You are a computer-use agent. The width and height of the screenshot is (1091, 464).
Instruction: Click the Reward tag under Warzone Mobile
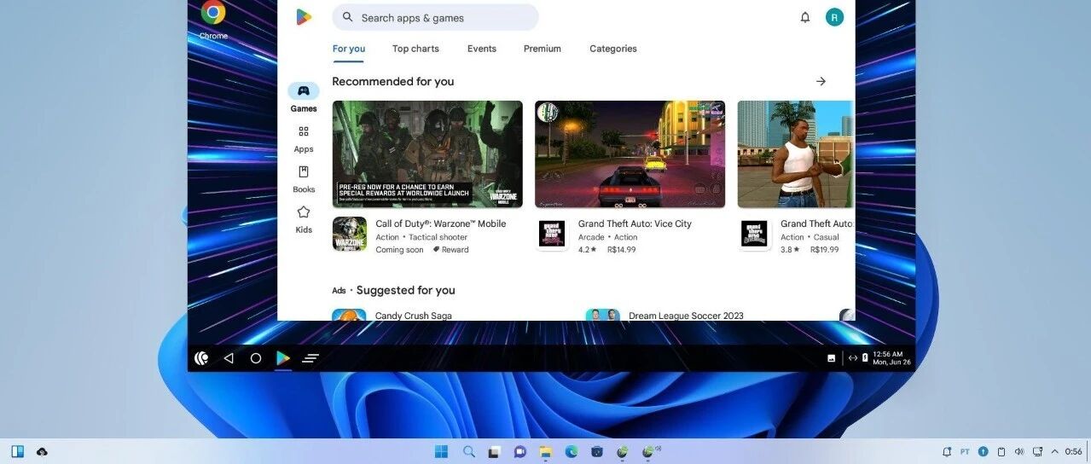click(x=450, y=250)
